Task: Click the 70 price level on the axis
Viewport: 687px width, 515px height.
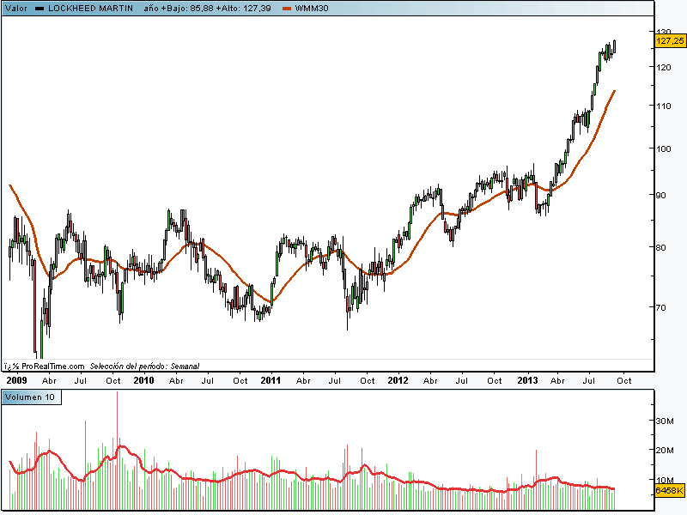Action: (x=661, y=307)
